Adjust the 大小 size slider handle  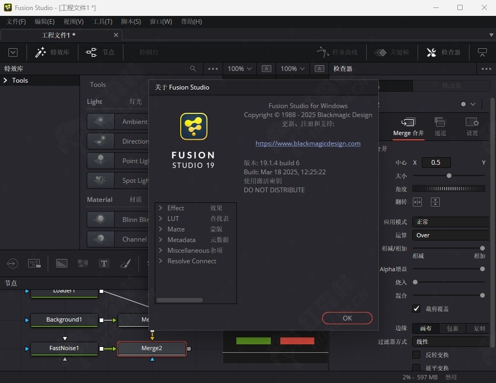point(448,175)
